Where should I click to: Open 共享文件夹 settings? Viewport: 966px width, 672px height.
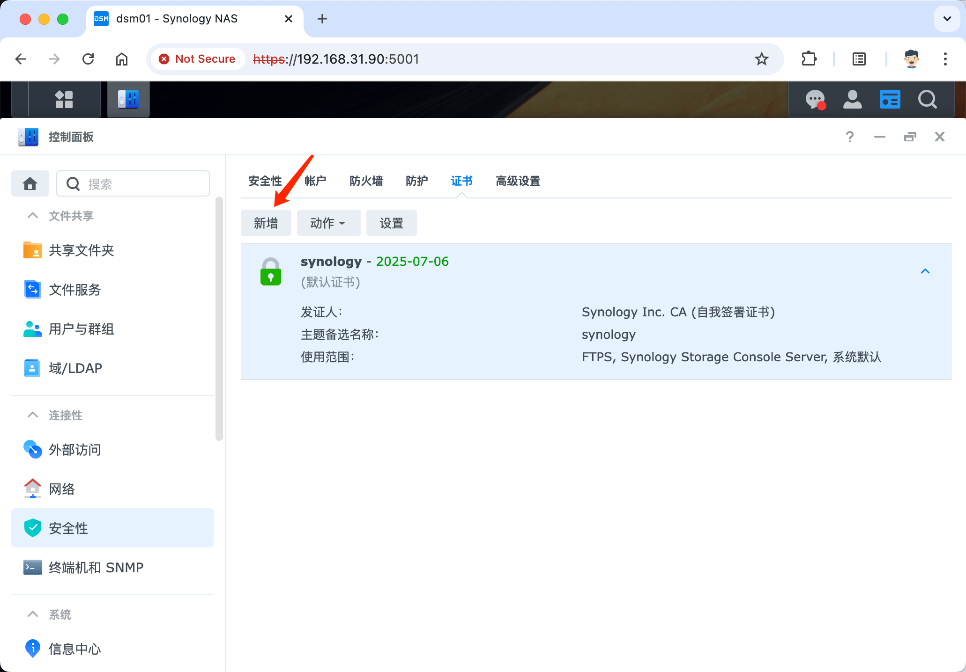[x=81, y=250]
